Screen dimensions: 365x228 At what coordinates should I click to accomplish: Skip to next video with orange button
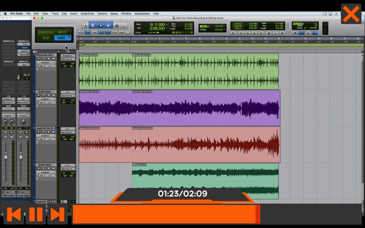click(x=57, y=214)
